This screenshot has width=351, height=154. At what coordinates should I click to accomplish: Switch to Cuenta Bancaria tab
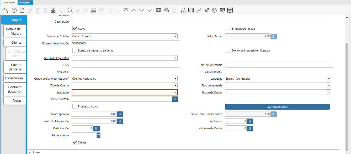15,67
